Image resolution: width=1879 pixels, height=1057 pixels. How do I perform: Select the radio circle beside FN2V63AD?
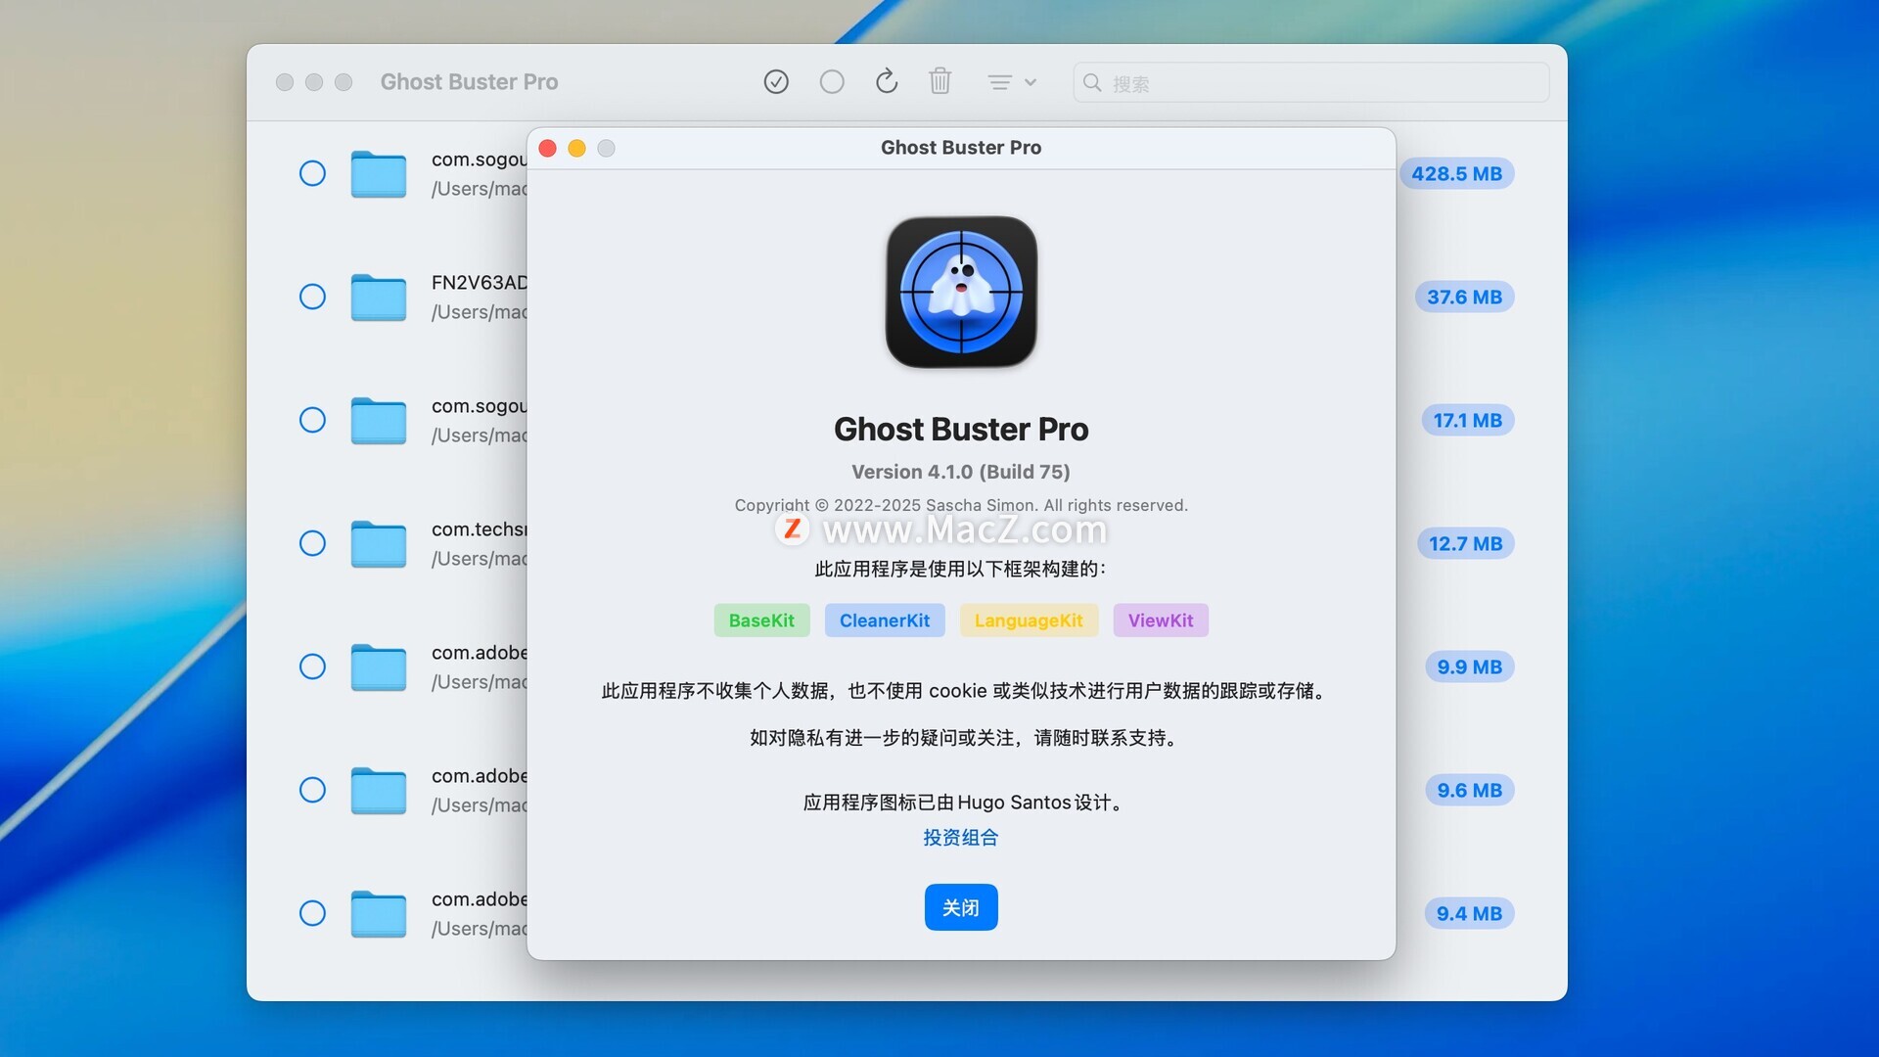[312, 297]
